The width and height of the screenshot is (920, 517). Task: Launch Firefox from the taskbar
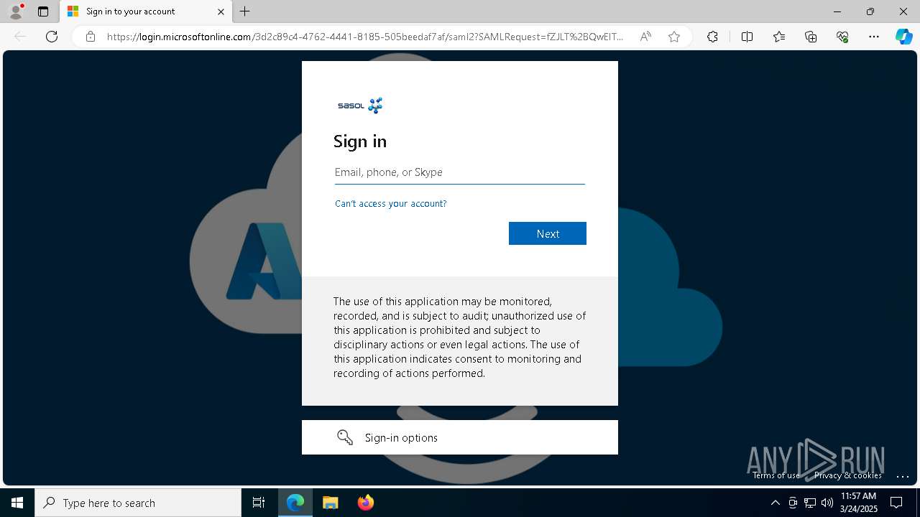click(365, 503)
